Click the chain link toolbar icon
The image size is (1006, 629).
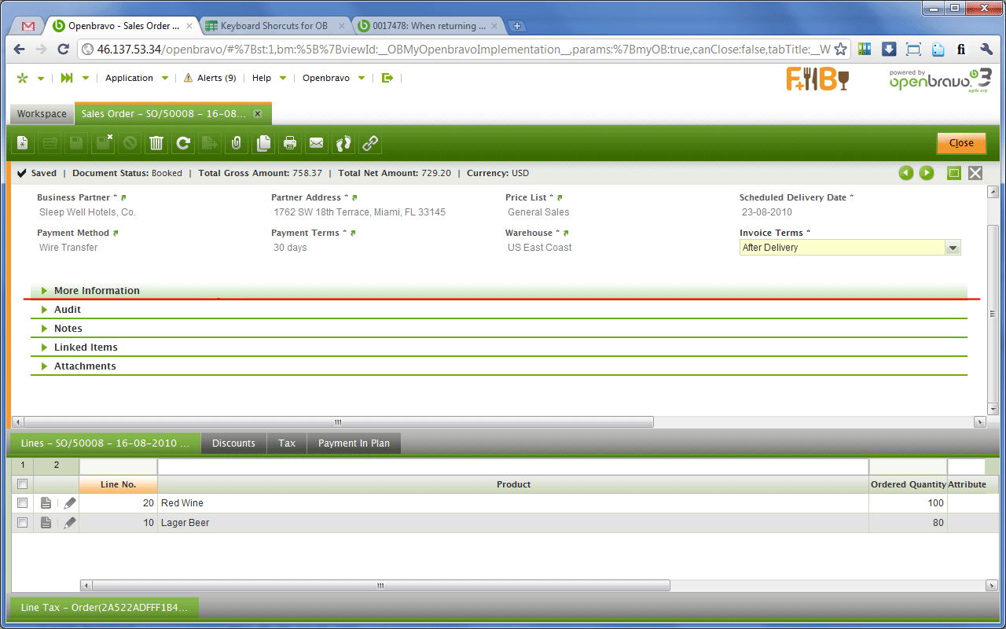370,143
